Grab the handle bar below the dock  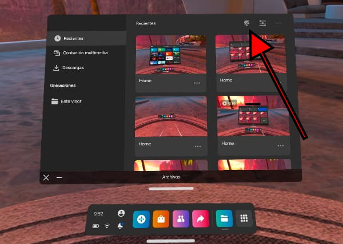[x=171, y=241]
